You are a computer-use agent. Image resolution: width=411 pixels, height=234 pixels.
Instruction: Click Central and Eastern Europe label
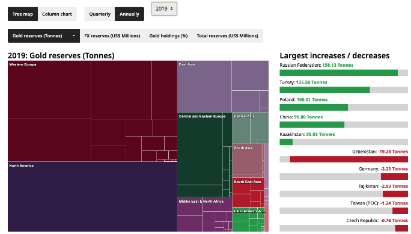point(202,116)
